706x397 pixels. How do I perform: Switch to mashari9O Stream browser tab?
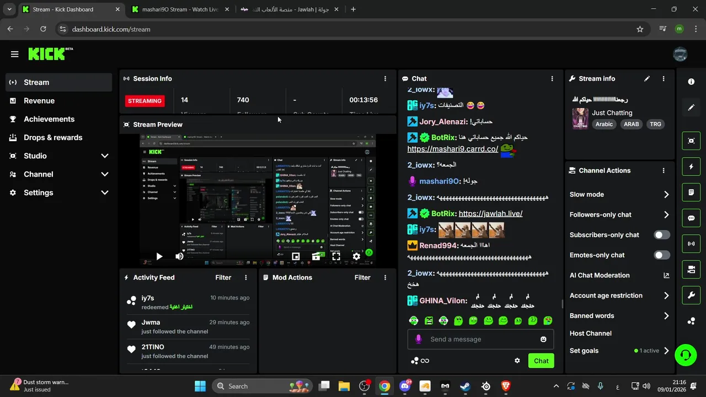[180, 9]
